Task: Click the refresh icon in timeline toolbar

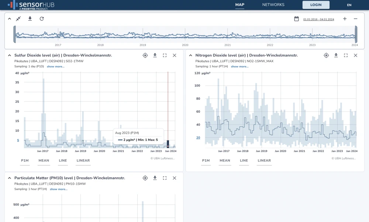Action: (x=42, y=18)
